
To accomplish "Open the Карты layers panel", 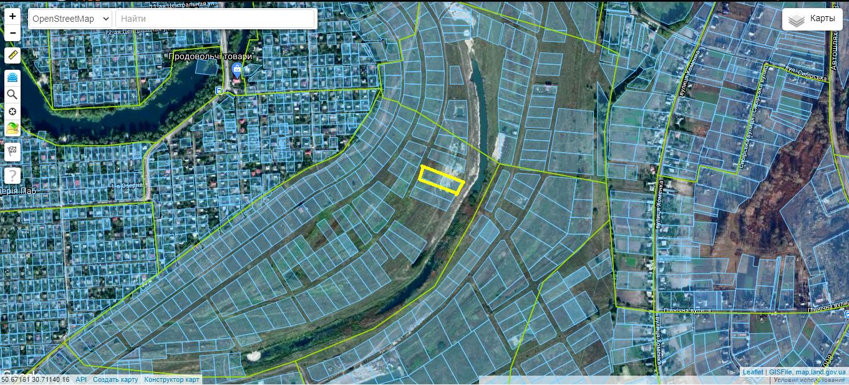I will [x=812, y=19].
